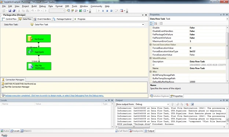
Task: Click the Paste icon in toolbar
Action: (27, 11)
